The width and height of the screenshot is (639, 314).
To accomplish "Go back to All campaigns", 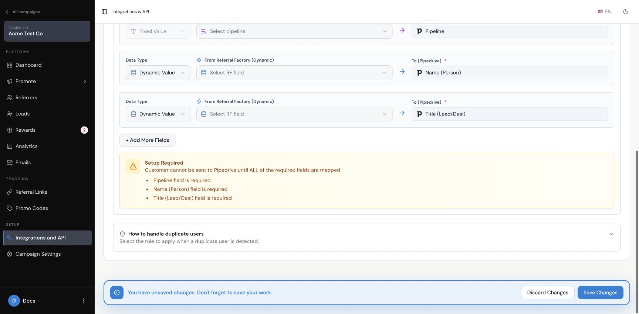I will 23,12.
